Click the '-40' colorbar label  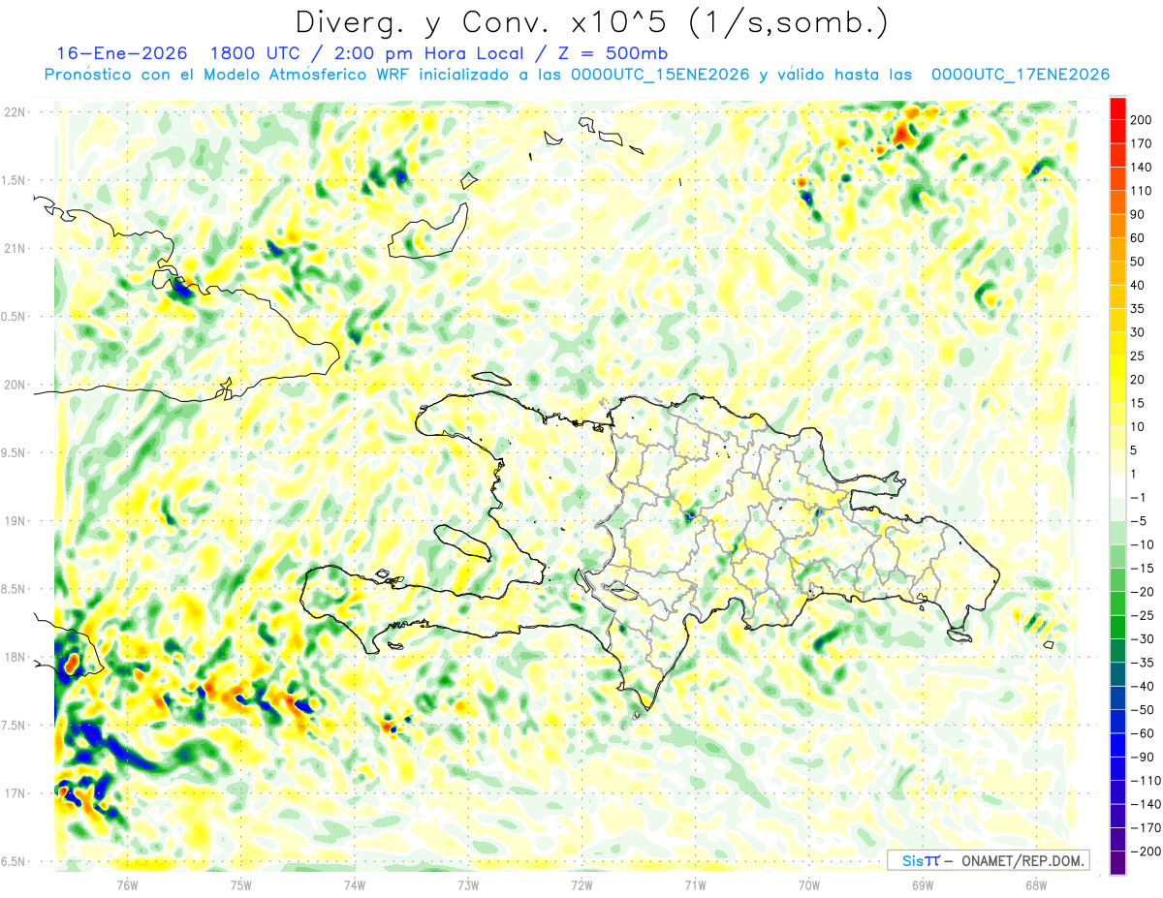pos(1142,686)
